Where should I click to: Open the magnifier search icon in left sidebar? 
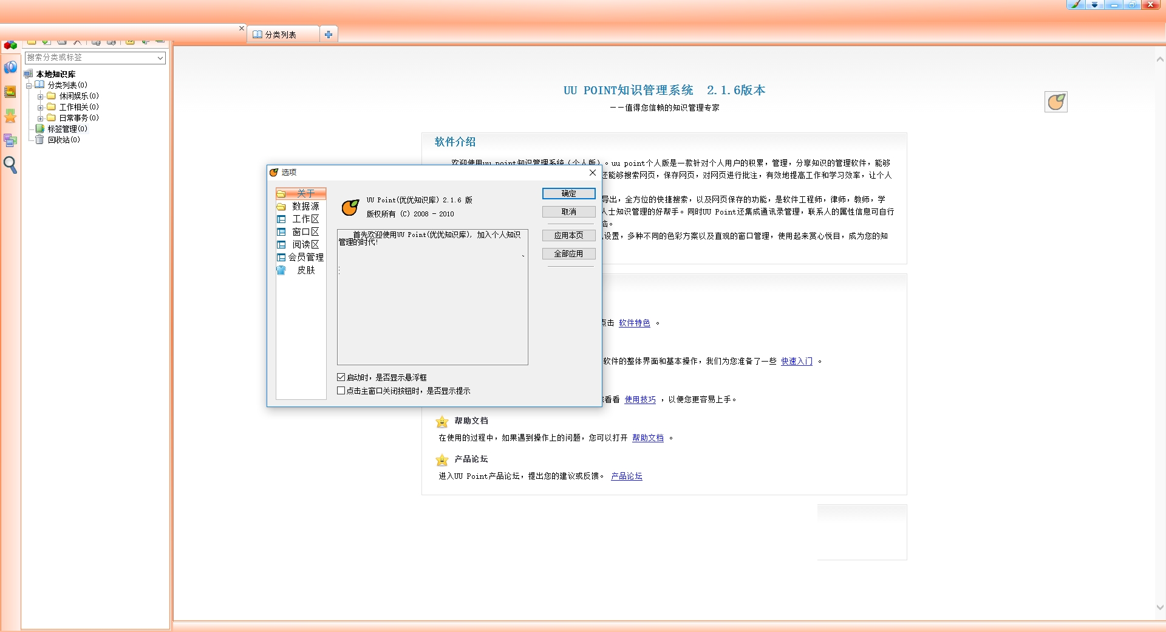(10, 165)
